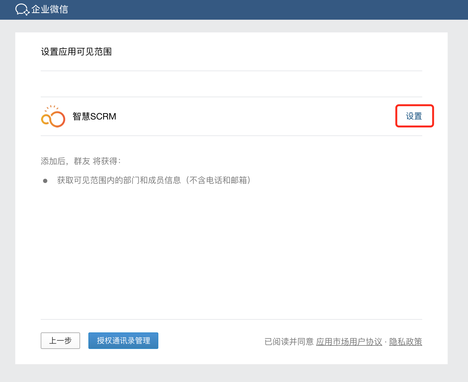
Task: Click the WeCom chat-bubble logo icon
Action: (x=22, y=10)
